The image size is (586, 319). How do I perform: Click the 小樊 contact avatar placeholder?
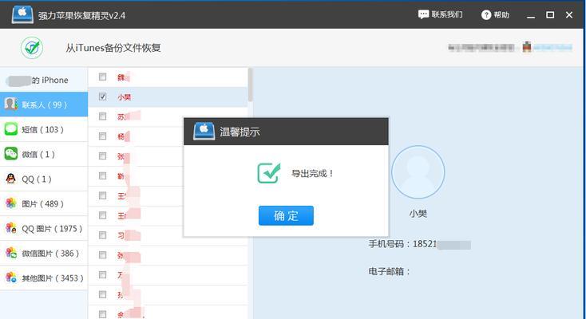coord(418,172)
